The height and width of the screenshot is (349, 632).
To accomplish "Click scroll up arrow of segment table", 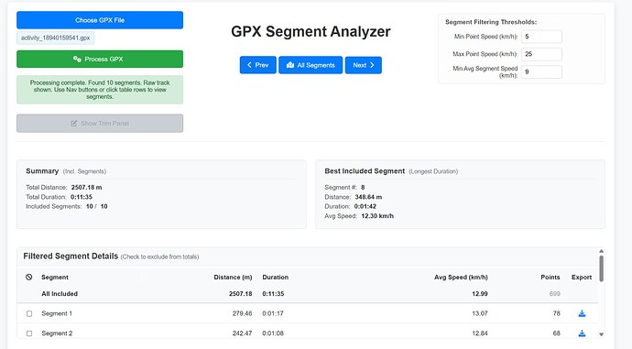I will [601, 251].
